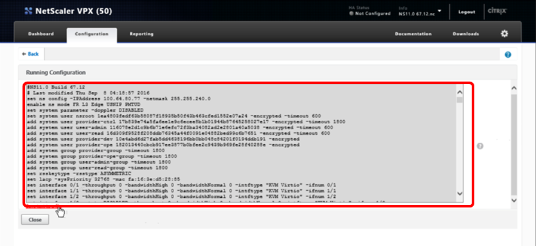Click the Running Configuration heading

pyautogui.click(x=56, y=73)
